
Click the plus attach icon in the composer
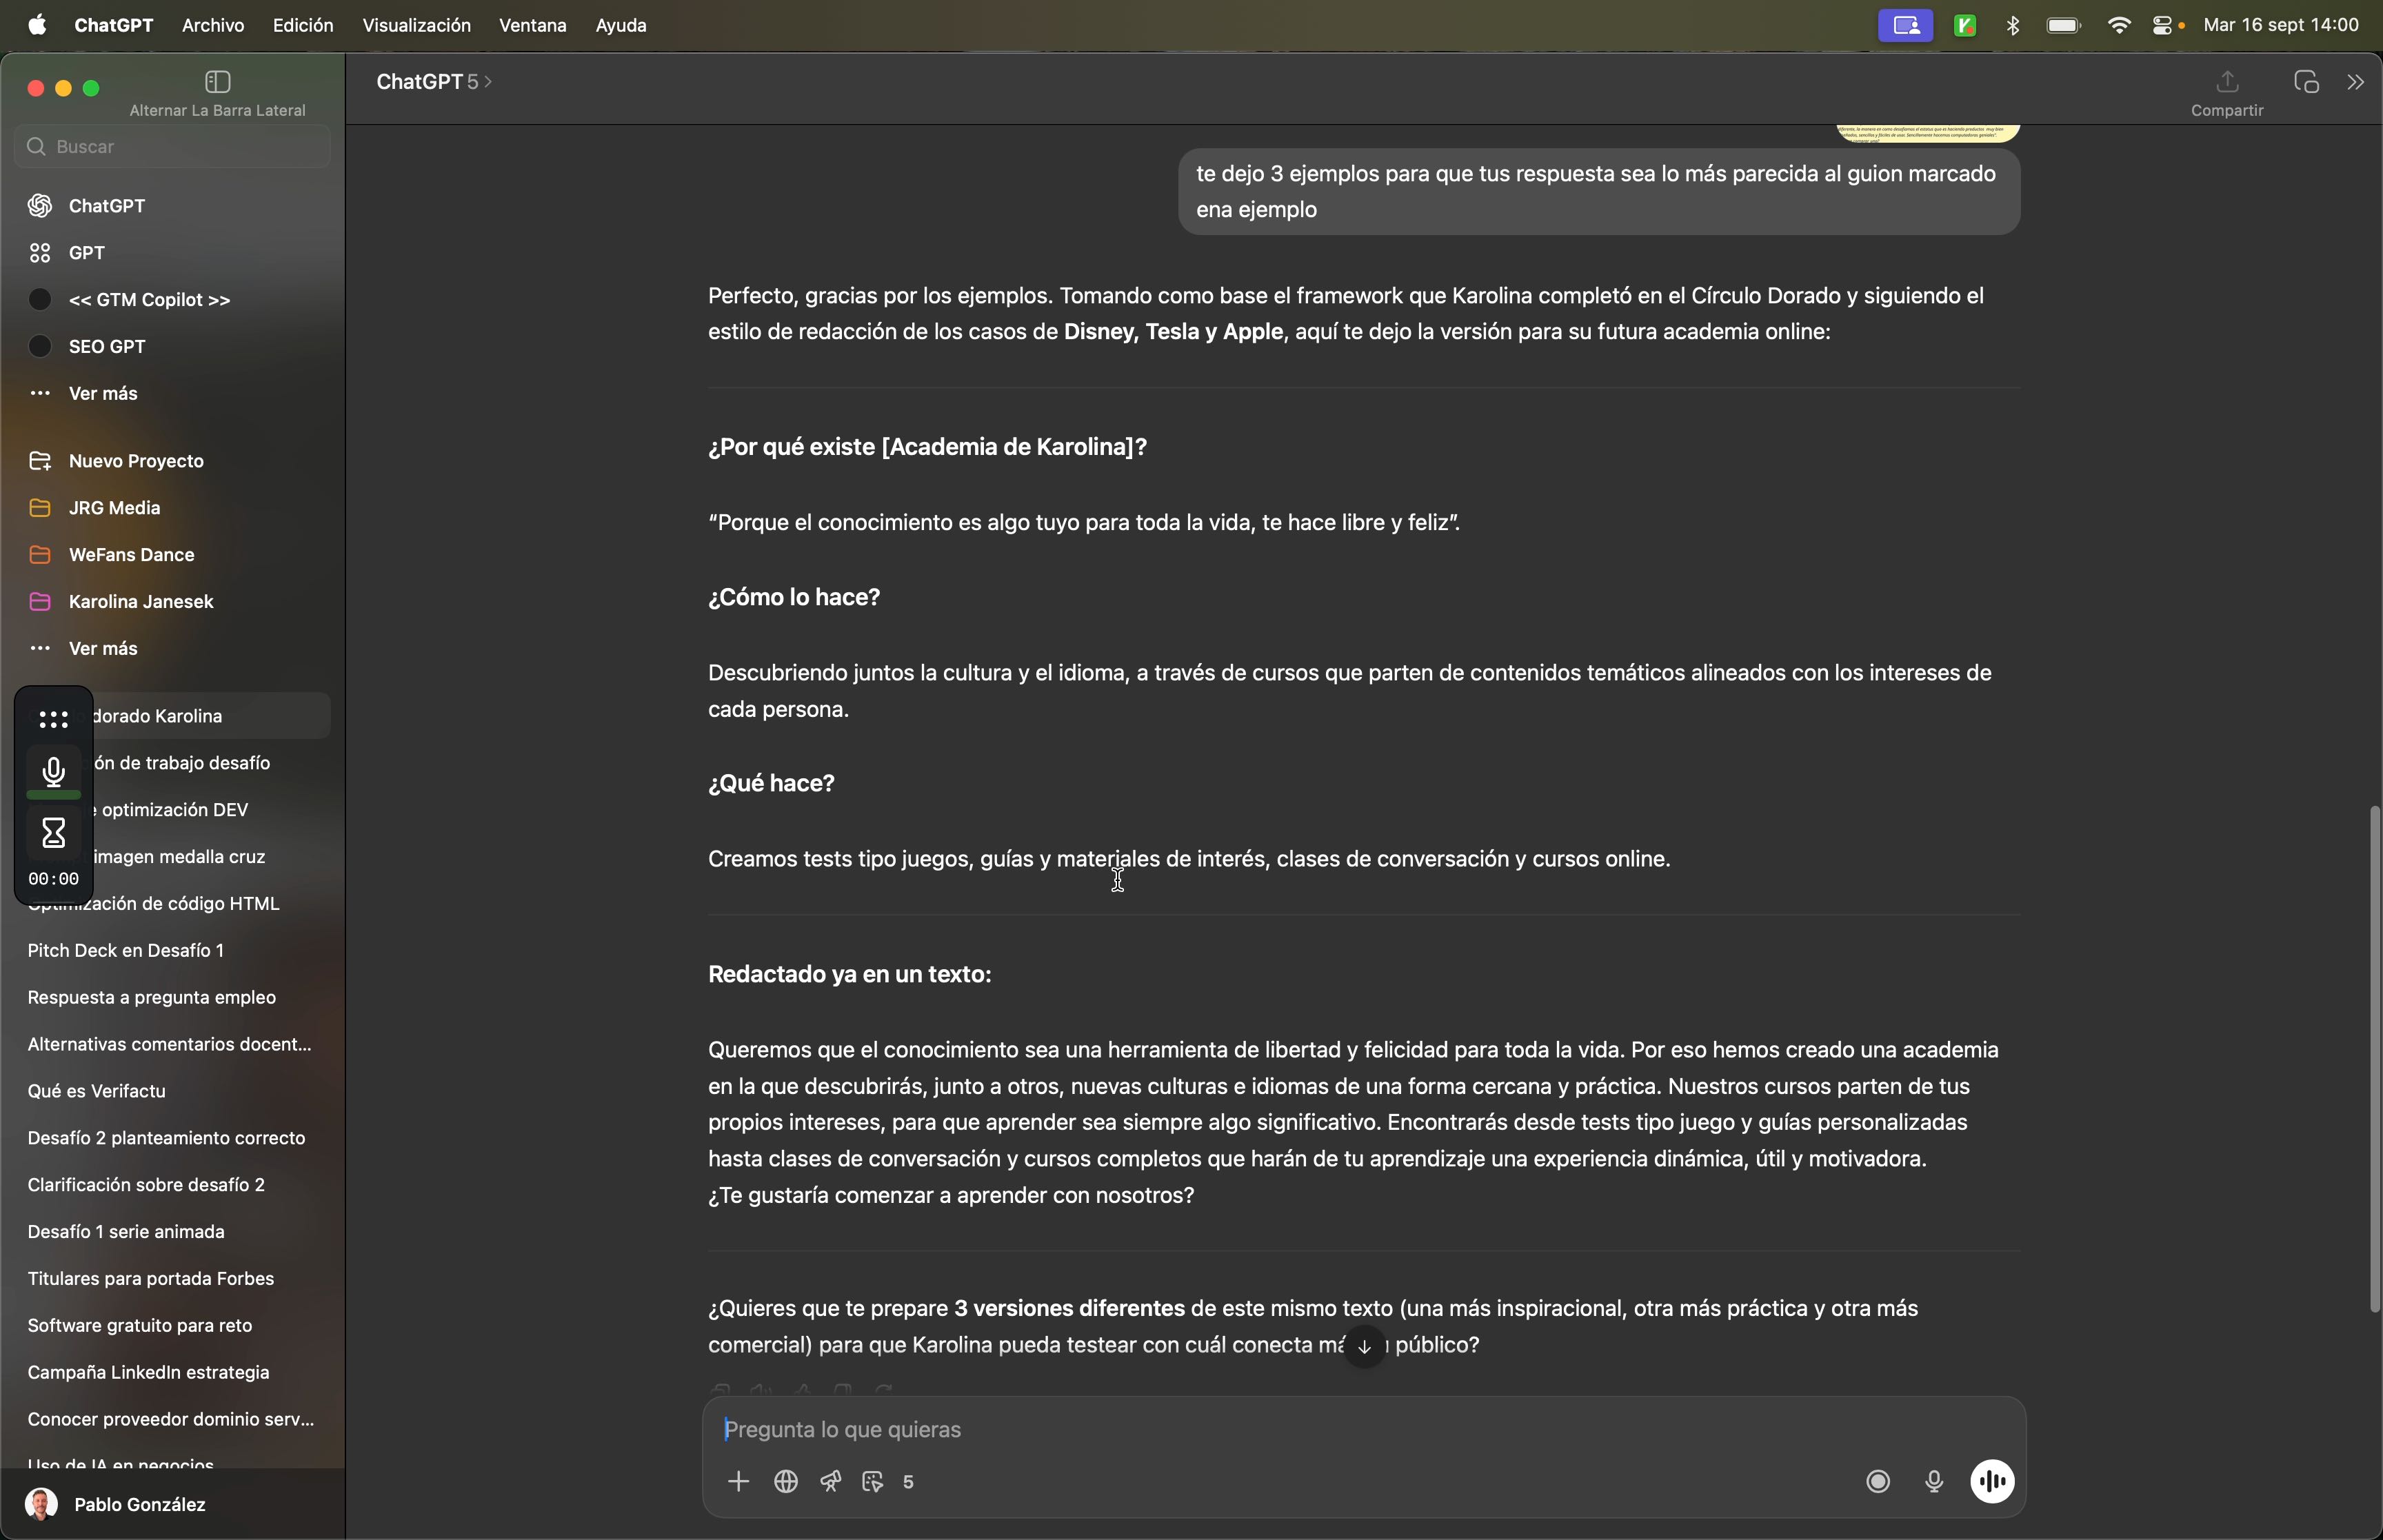click(x=738, y=1482)
